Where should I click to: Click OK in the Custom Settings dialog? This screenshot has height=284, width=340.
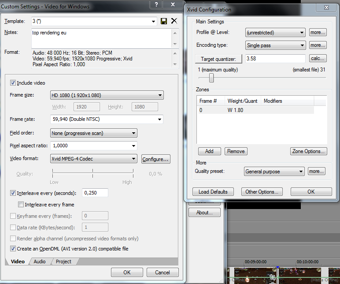tap(127, 272)
